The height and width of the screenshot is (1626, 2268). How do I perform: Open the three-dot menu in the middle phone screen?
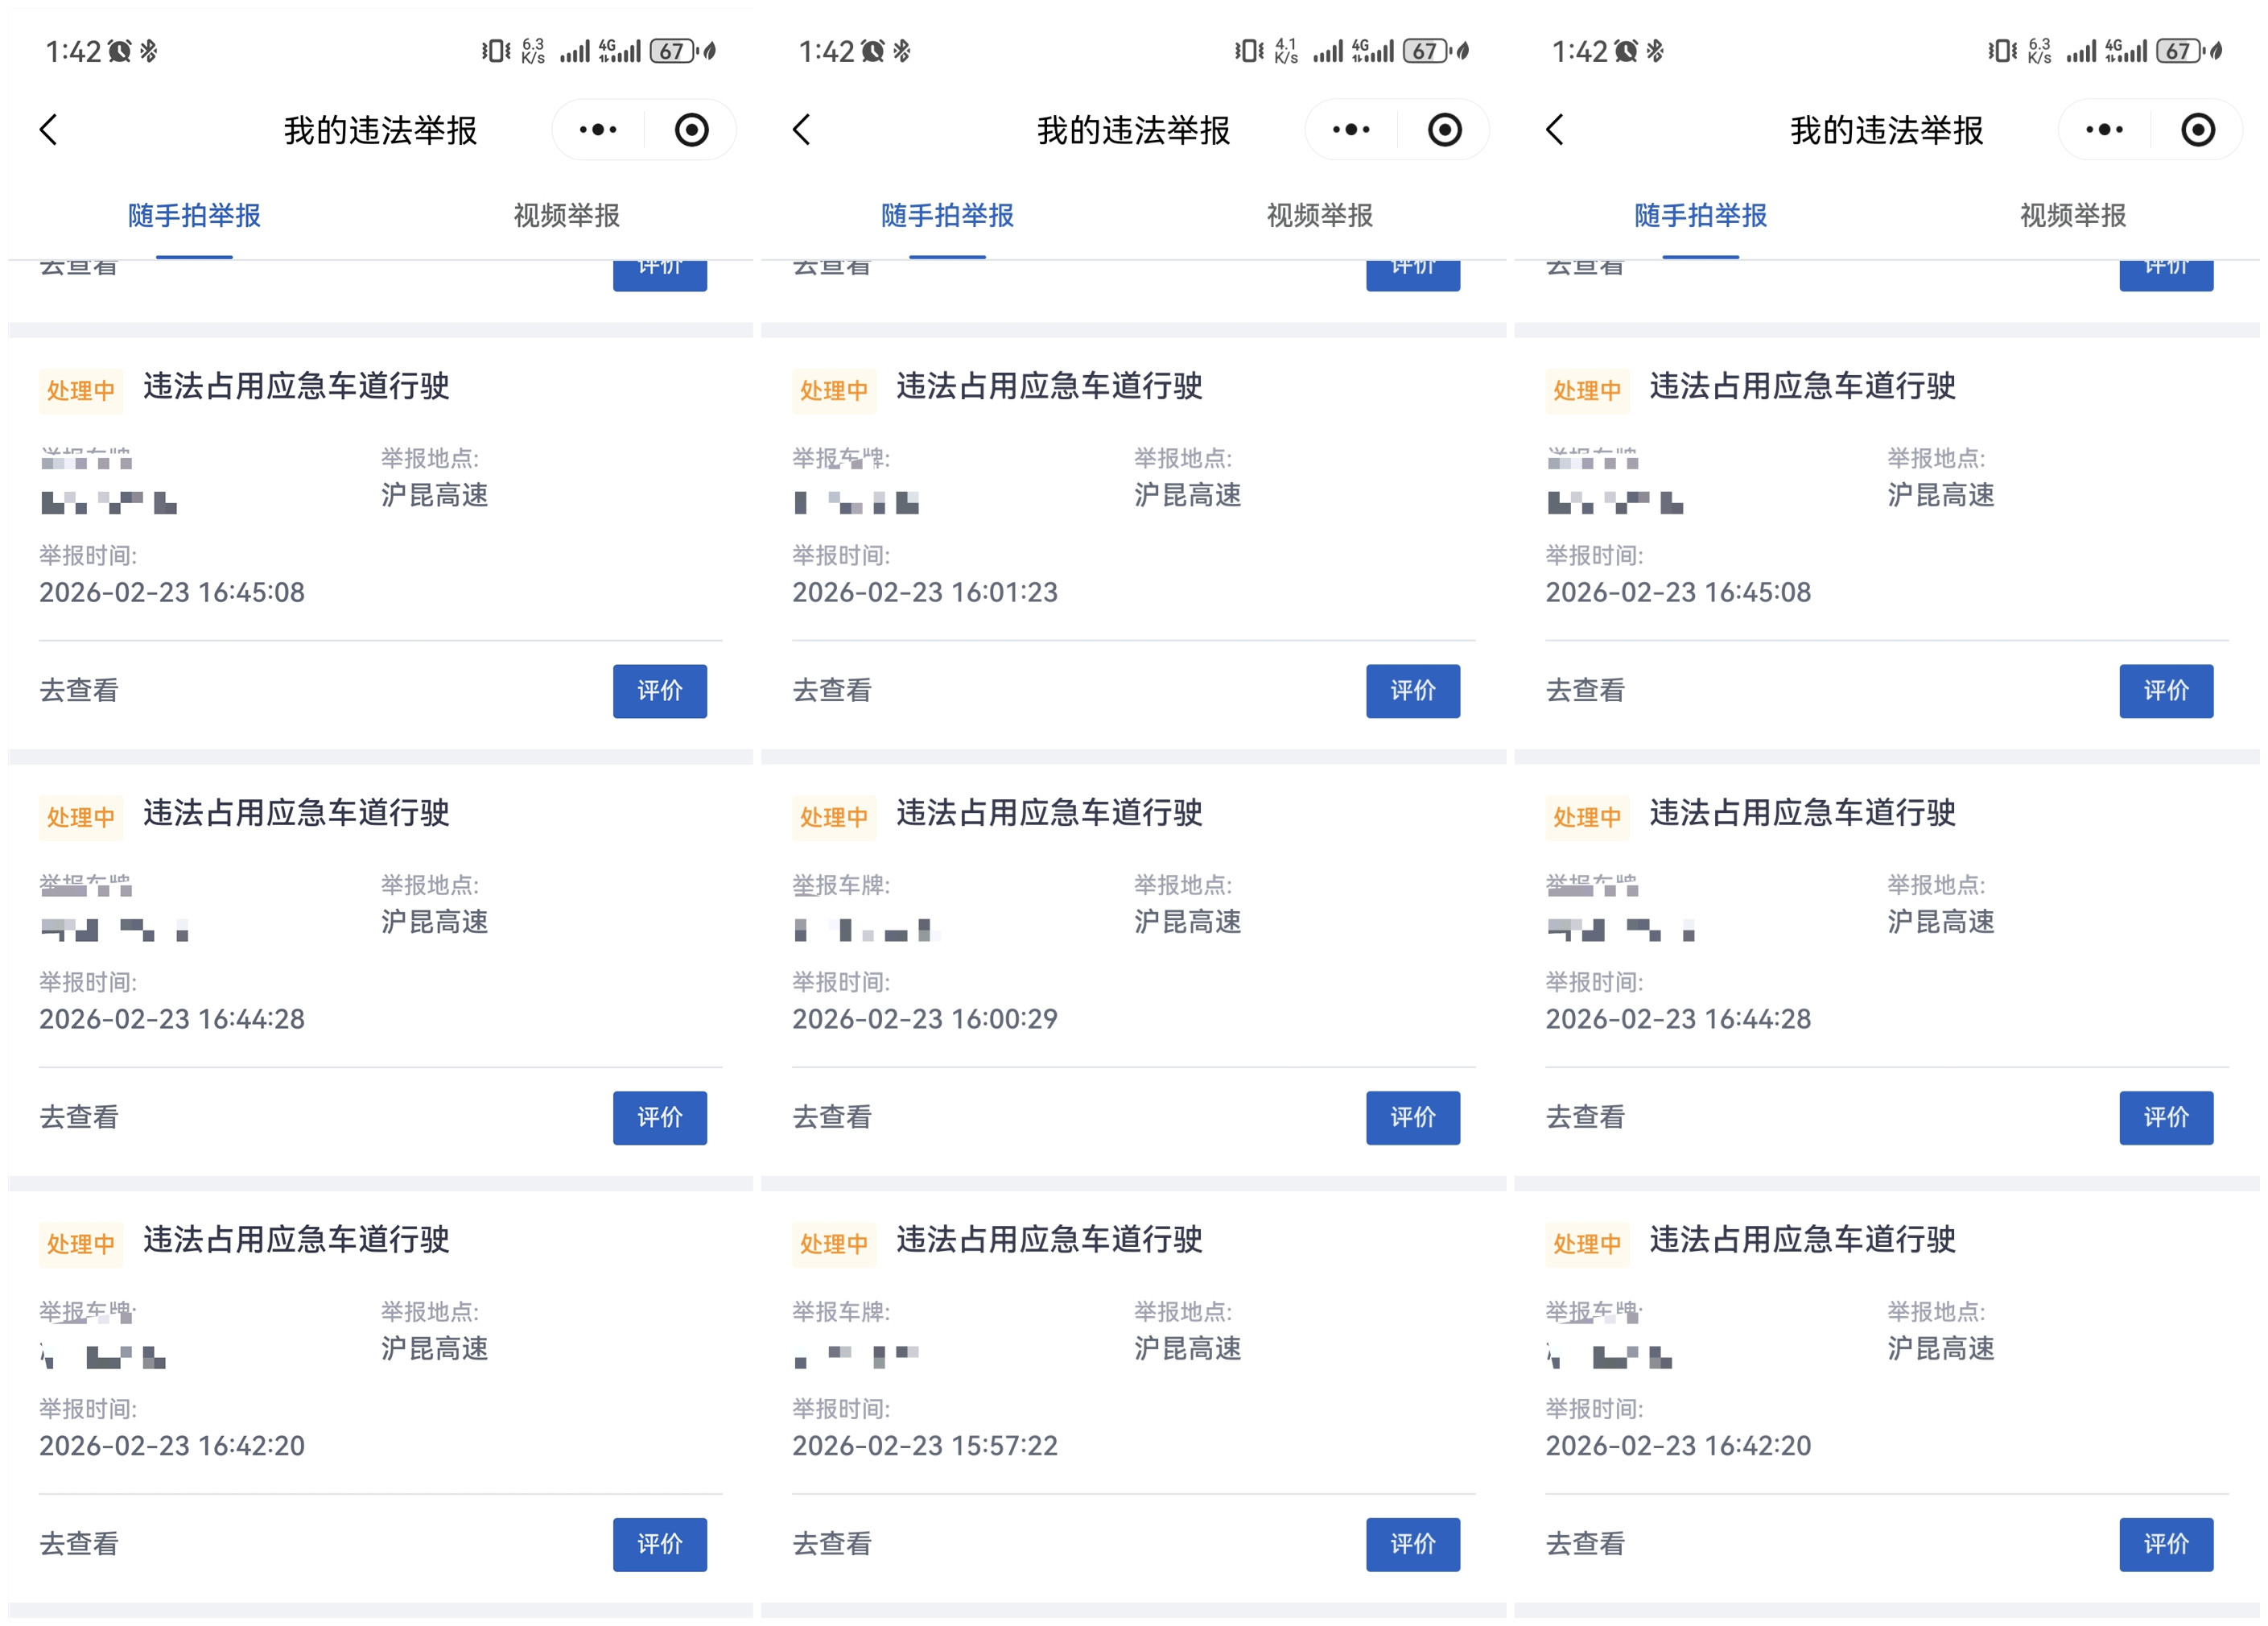1351,130
